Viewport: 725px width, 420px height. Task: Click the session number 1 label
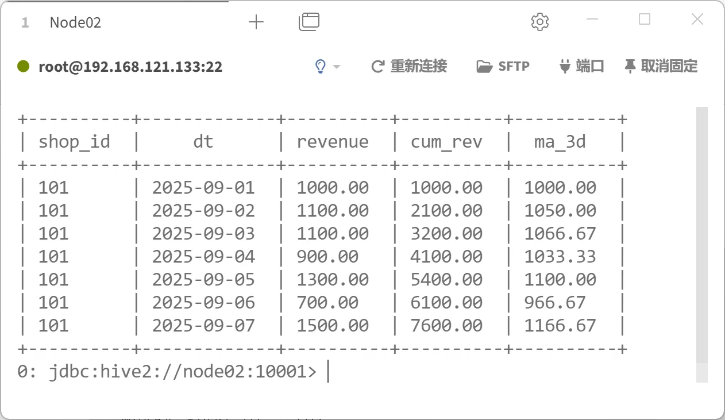coord(25,23)
